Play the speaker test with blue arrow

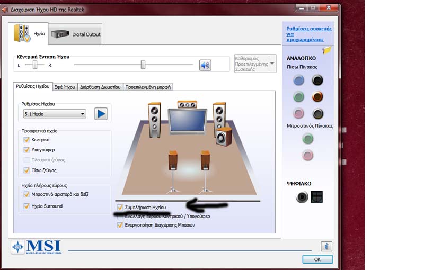[101, 114]
